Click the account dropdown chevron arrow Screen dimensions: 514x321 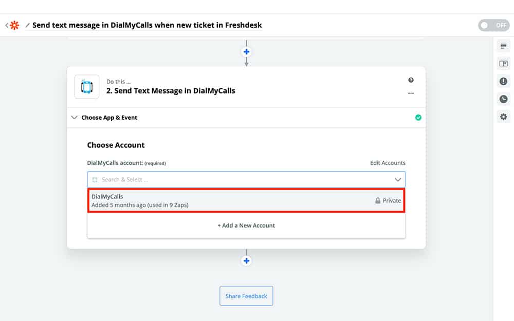(397, 180)
